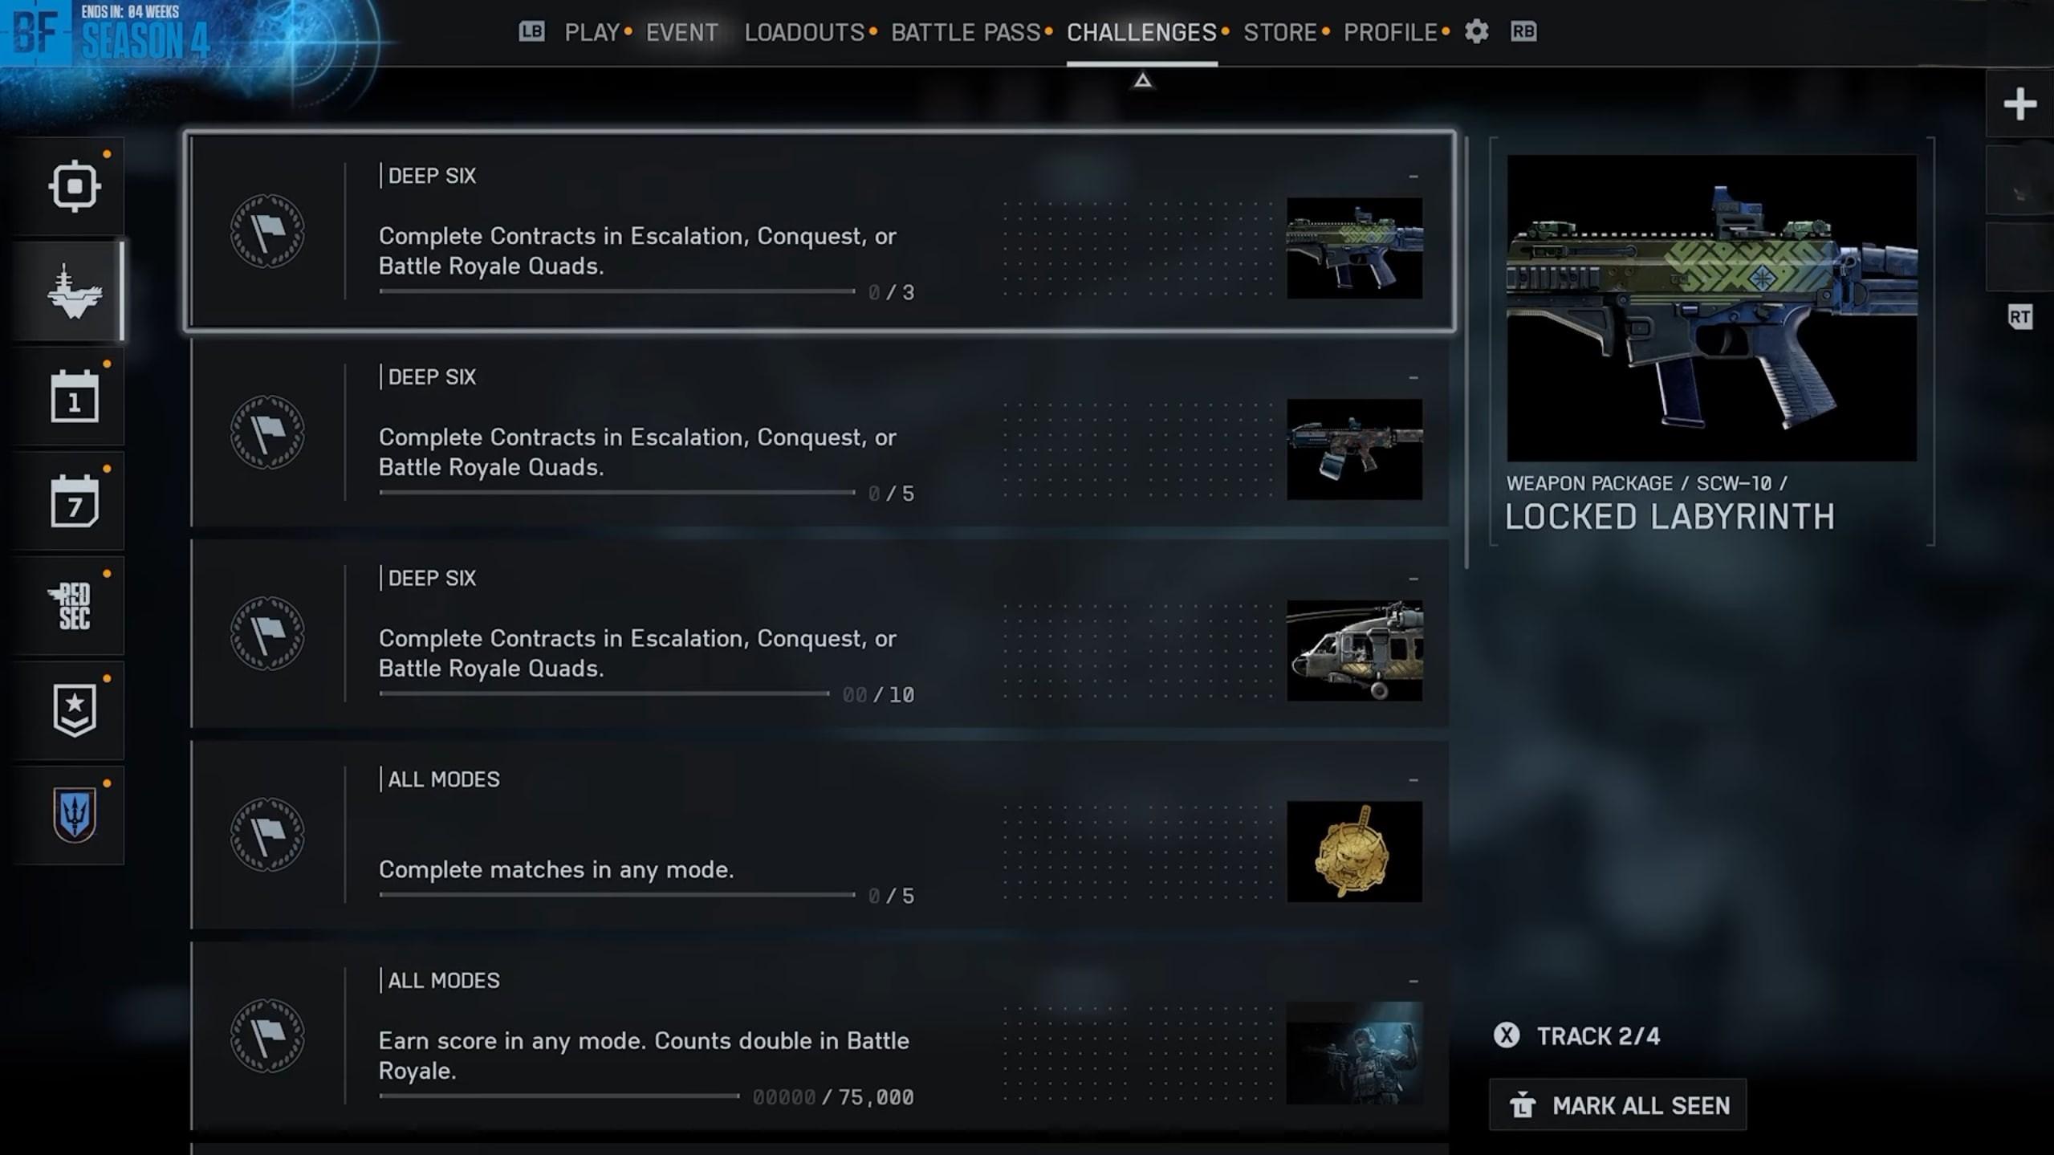Open the PROFILE tab
Viewport: 2054px width, 1155px height.
(1390, 32)
